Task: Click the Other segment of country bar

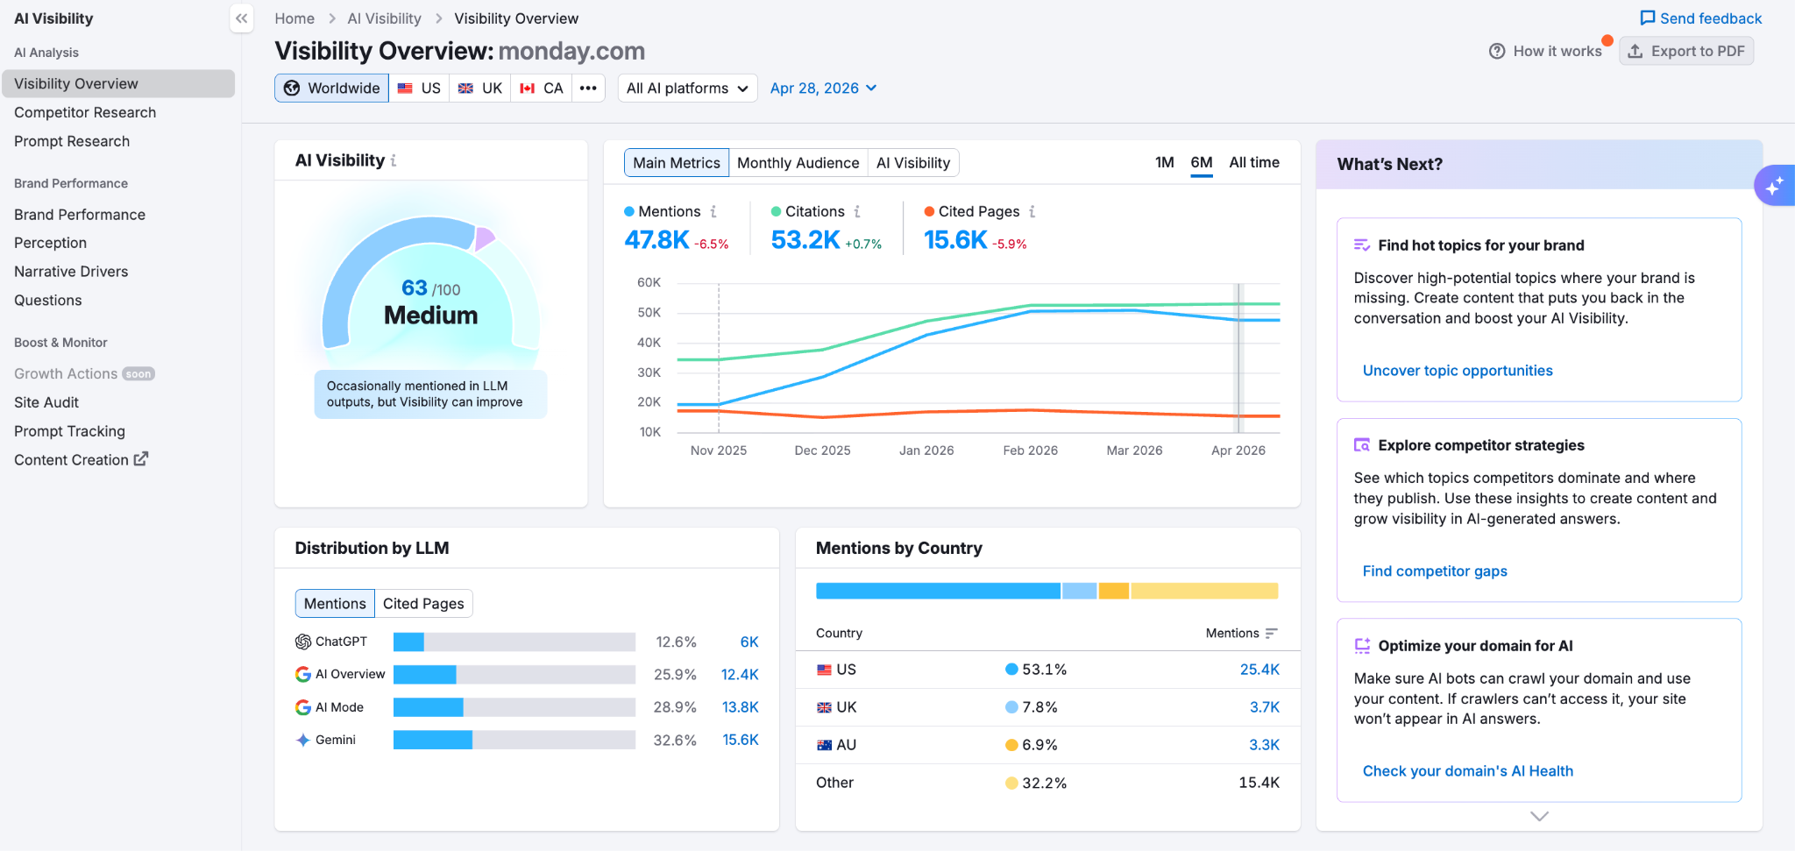Action: click(1204, 591)
